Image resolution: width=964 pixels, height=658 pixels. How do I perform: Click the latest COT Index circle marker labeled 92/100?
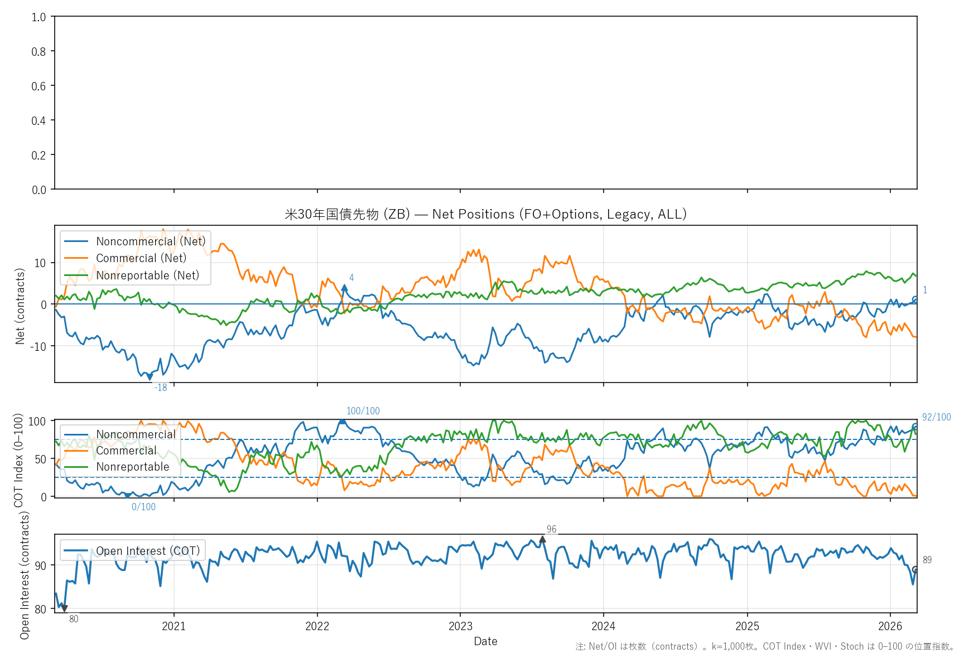point(915,427)
